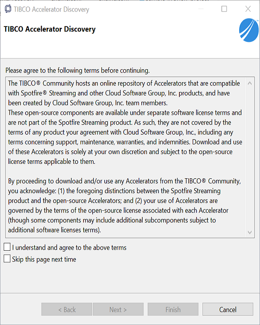Click the window title text in the title bar
This screenshot has height=325, width=260.
51,9
